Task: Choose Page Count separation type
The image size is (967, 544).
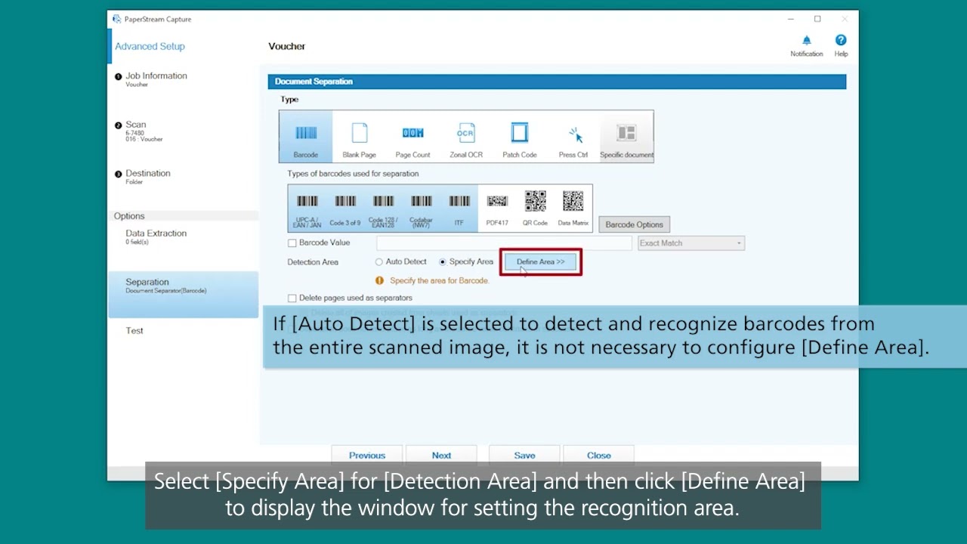Action: (x=412, y=136)
